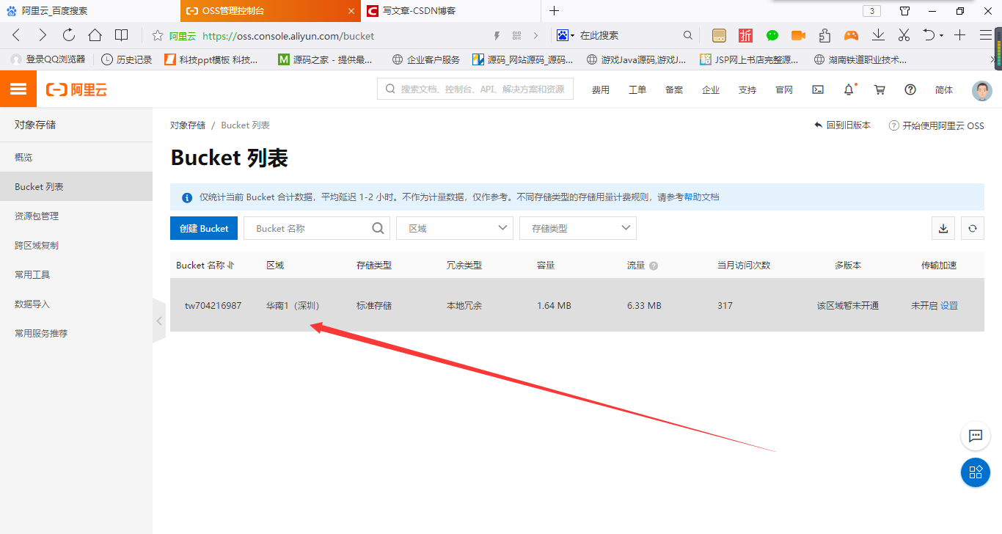1002x534 pixels.
Task: Click the bucket tw704216987 name
Action: [213, 305]
